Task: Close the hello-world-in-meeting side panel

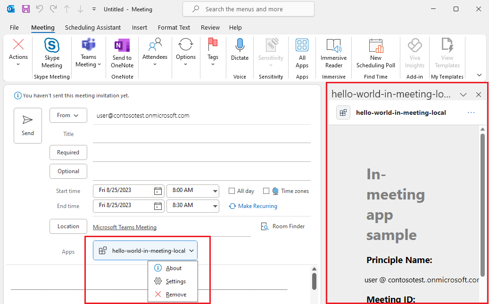Action: [x=479, y=95]
